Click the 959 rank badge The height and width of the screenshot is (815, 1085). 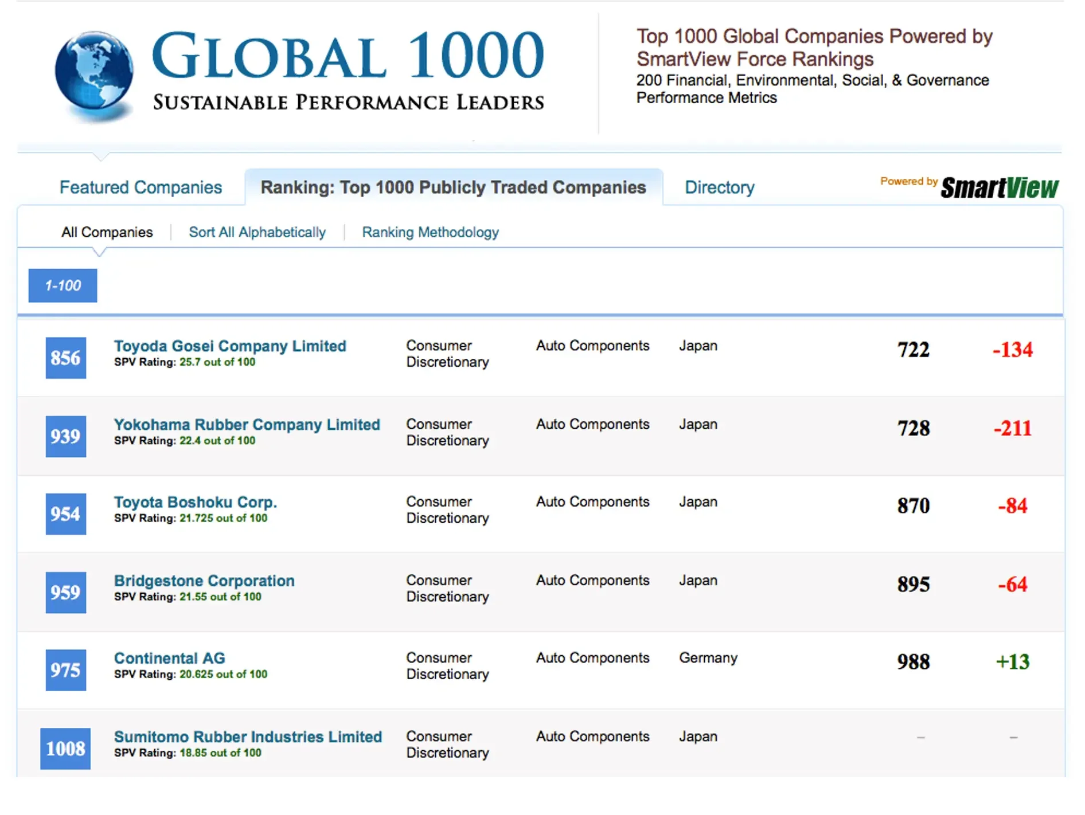click(66, 592)
